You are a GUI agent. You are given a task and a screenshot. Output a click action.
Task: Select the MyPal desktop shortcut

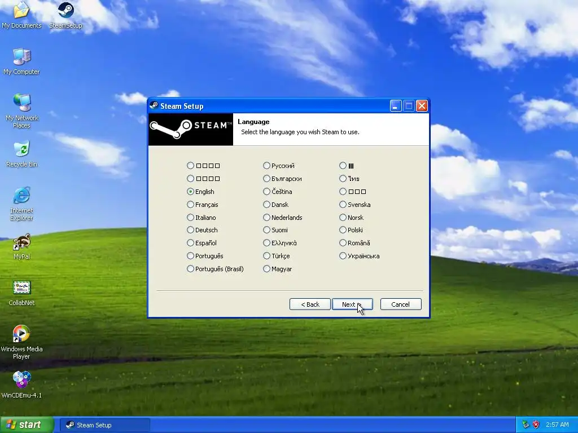pyautogui.click(x=21, y=246)
